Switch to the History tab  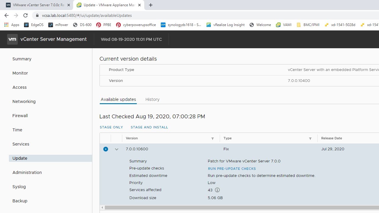coord(152,99)
